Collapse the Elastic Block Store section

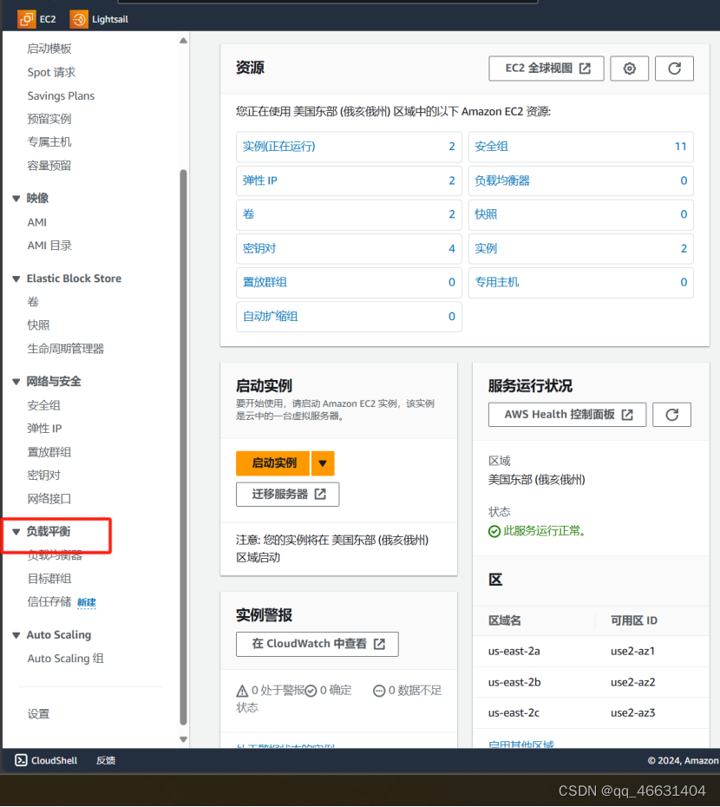(x=16, y=279)
